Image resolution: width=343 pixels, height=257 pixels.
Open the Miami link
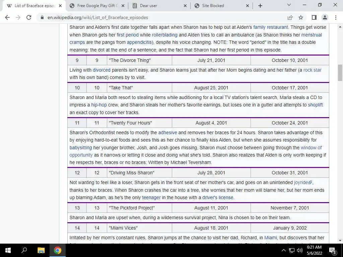pos(271,238)
